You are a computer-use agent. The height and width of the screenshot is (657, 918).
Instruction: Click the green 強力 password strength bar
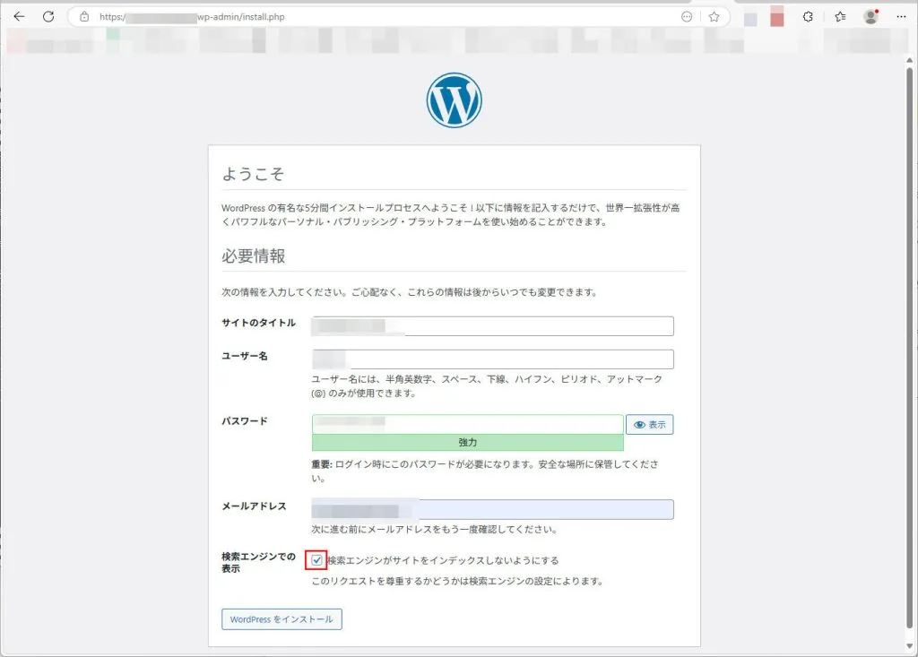[x=467, y=443]
